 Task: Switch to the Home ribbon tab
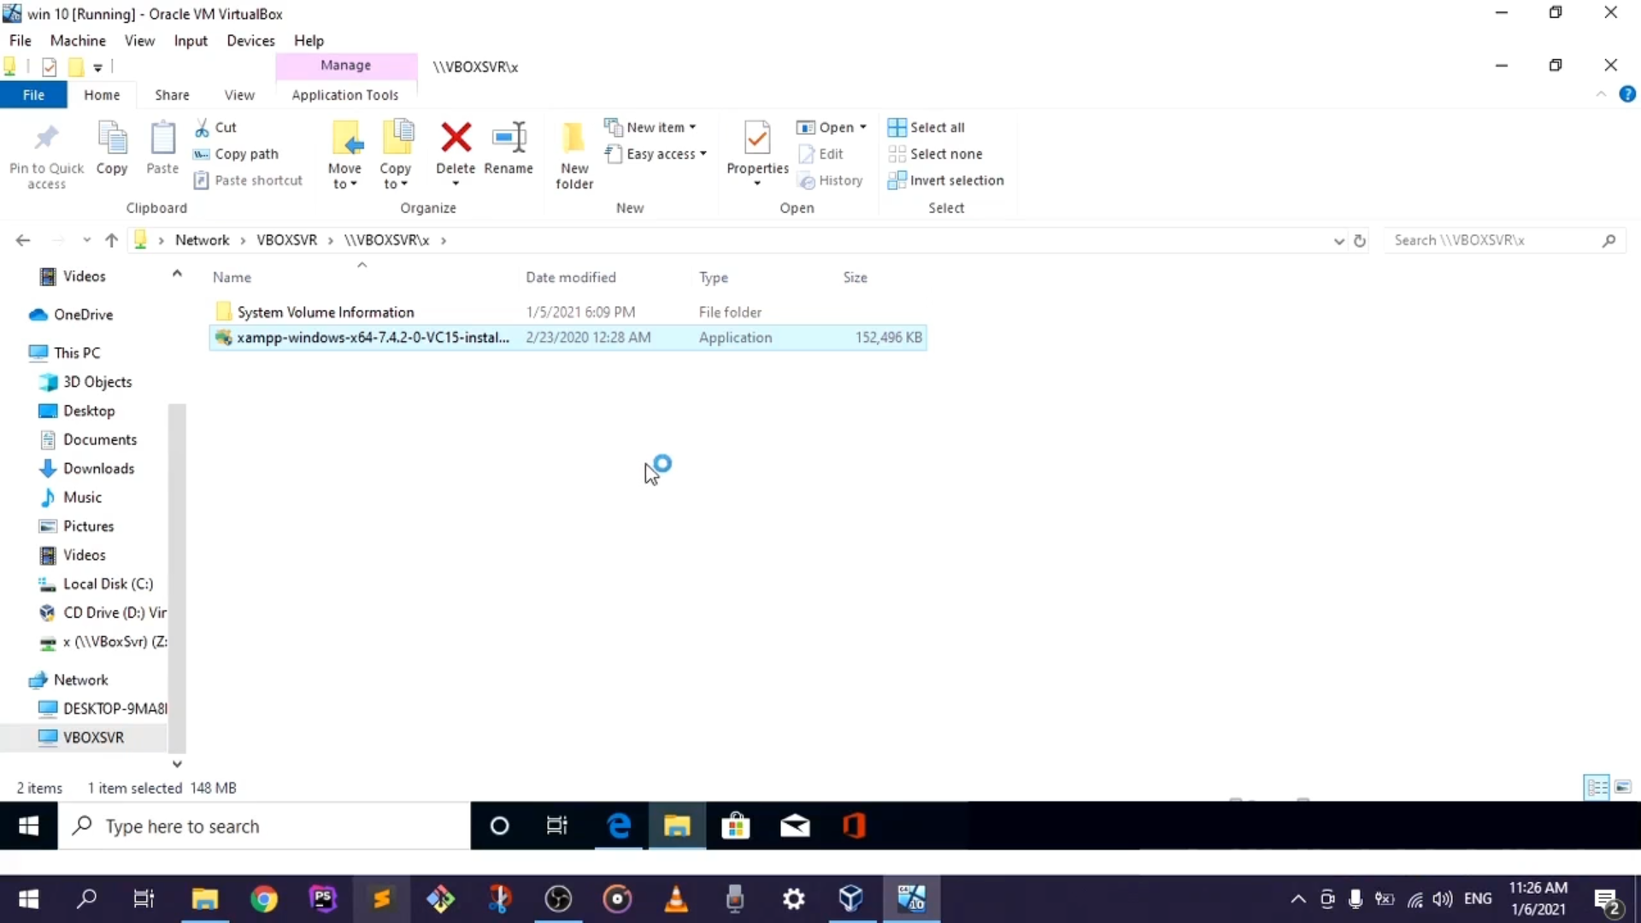(x=102, y=95)
